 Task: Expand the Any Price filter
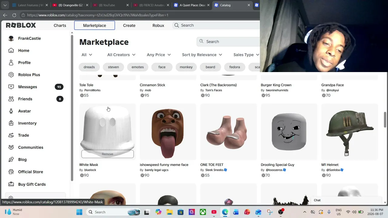pos(159,55)
